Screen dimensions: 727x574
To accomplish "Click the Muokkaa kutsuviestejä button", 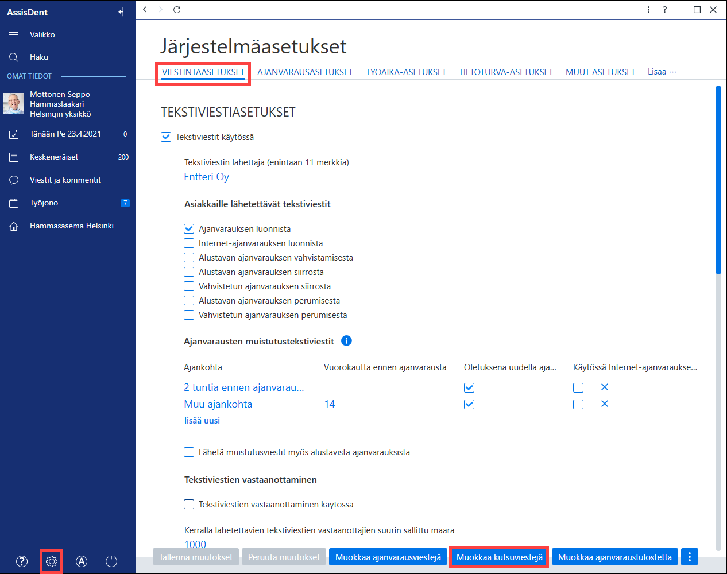I will coord(500,557).
